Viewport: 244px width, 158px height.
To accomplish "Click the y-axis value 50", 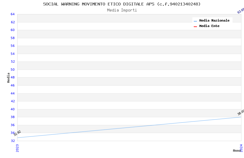I will point(13,70).
